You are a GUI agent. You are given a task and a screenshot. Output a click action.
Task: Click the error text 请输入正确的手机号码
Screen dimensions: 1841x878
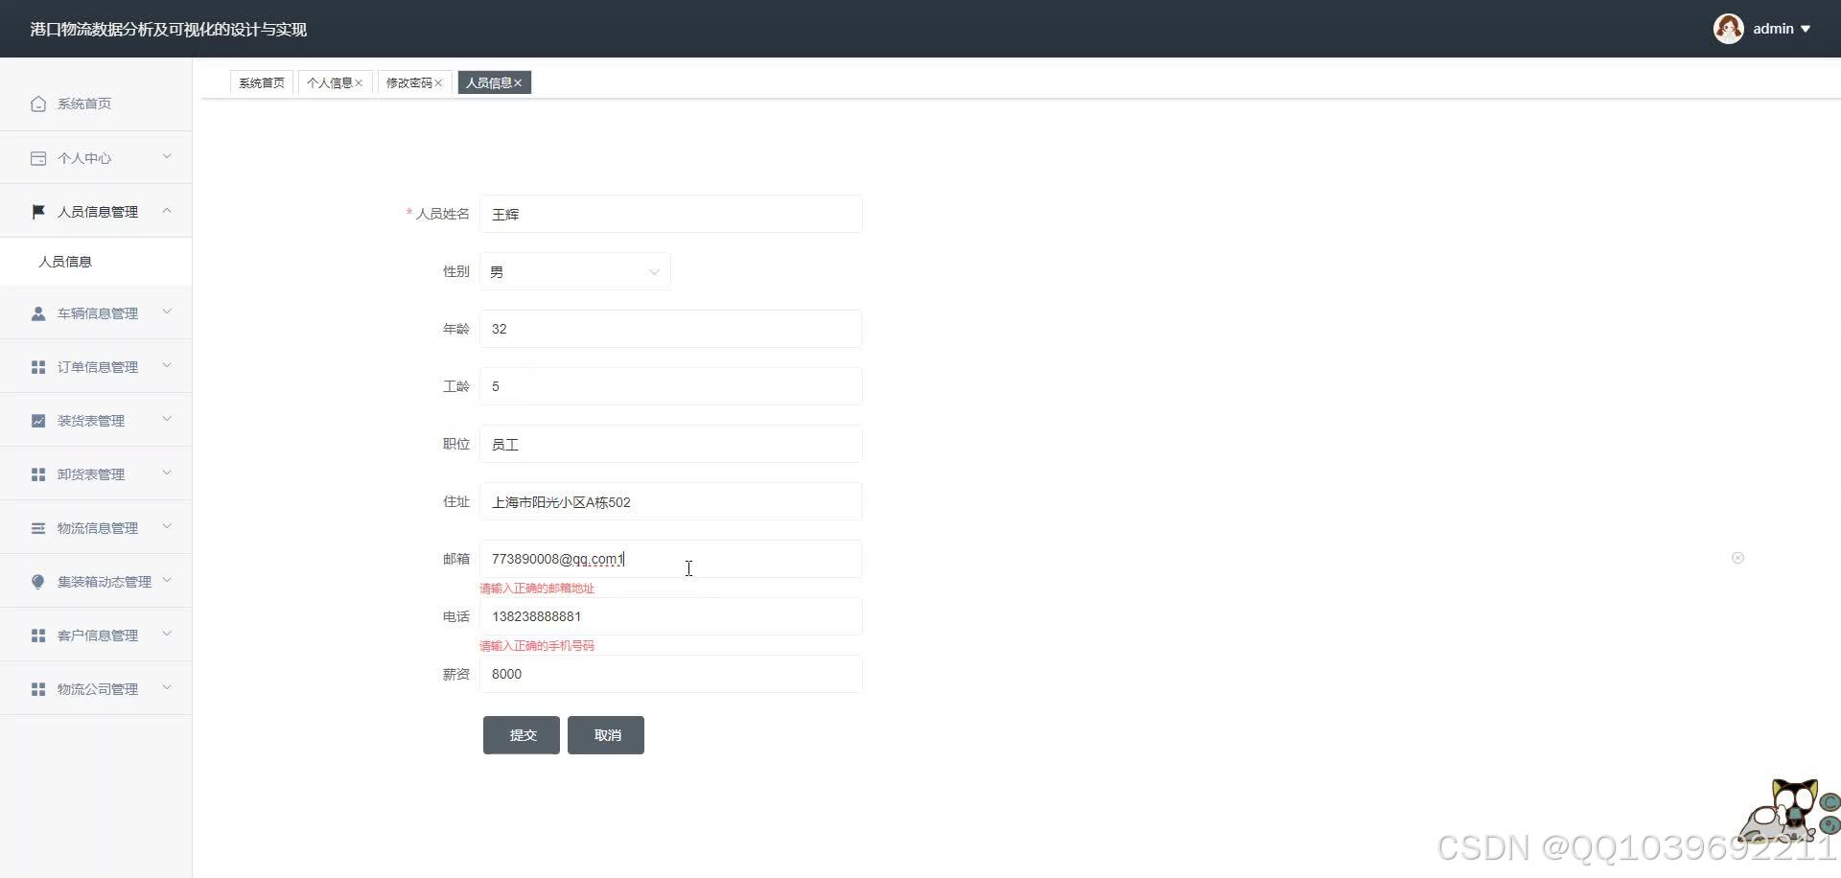click(537, 646)
